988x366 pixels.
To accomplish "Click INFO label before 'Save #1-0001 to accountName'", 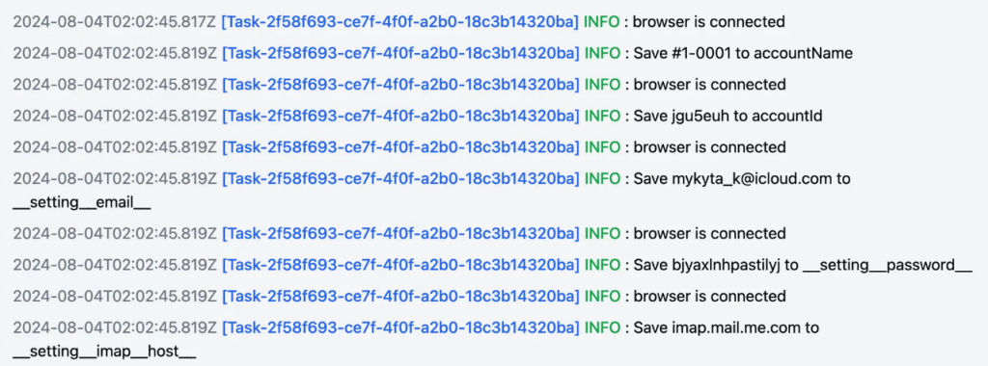I will (602, 53).
